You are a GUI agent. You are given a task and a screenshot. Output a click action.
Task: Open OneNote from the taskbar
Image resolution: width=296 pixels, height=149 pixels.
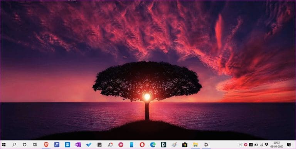point(78,145)
